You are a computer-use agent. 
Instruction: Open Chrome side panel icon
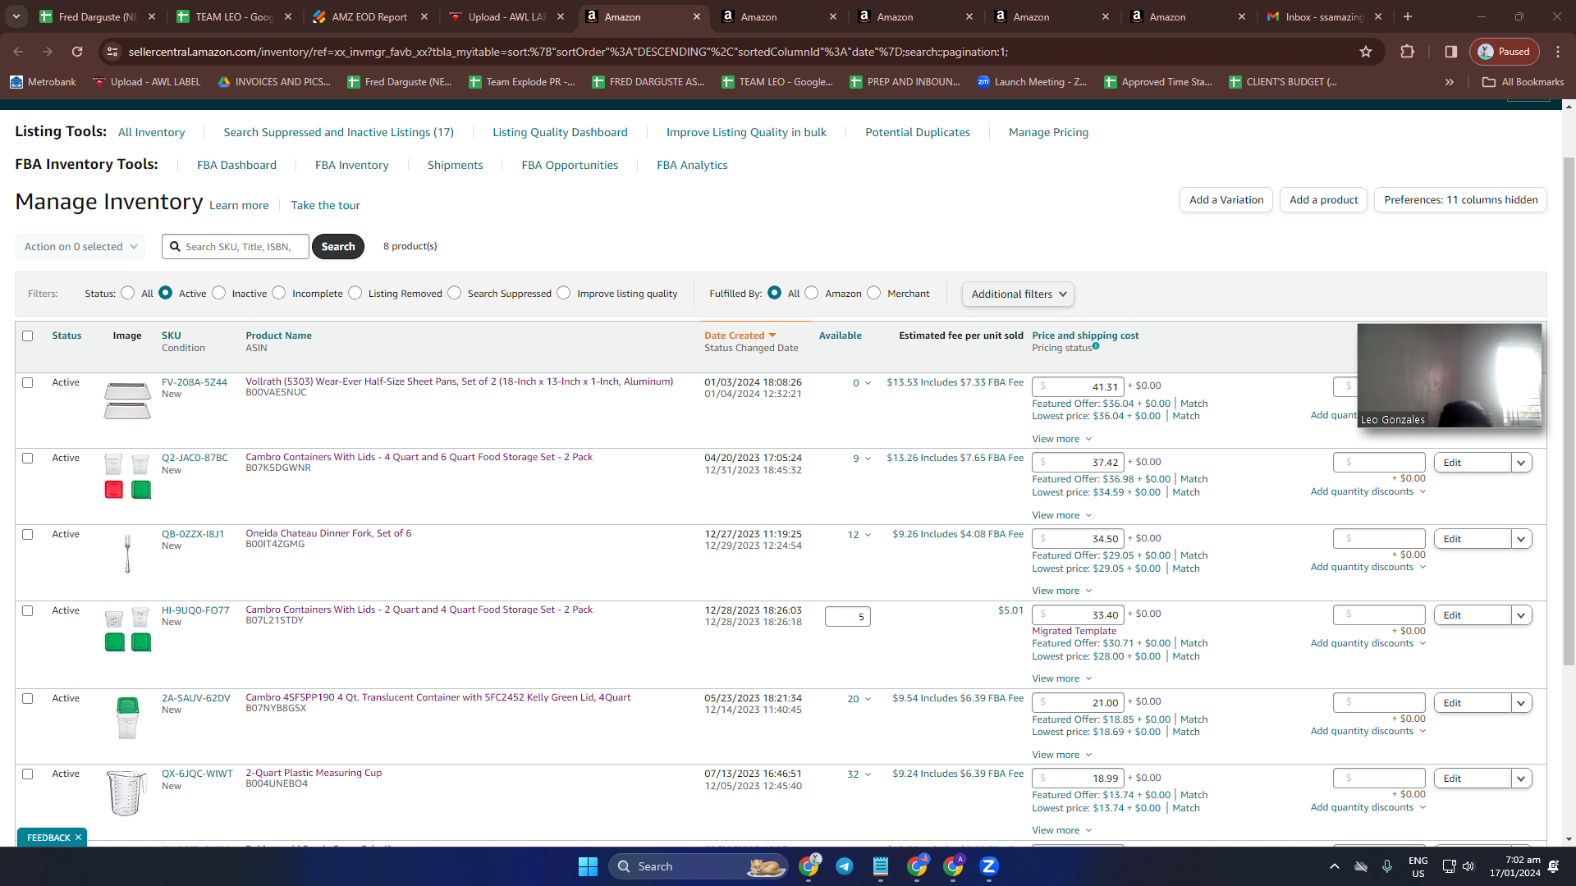1451,52
